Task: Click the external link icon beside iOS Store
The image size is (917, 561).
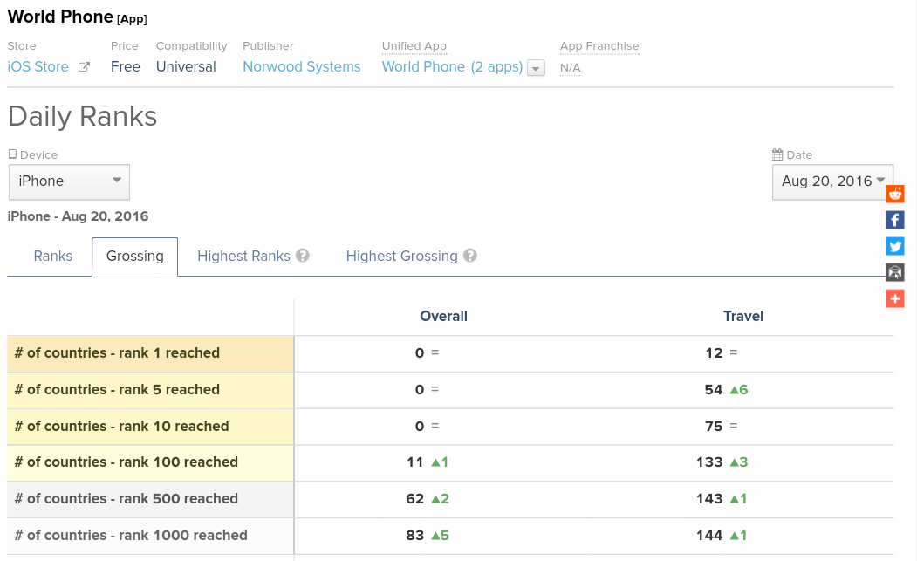Action: click(x=85, y=67)
